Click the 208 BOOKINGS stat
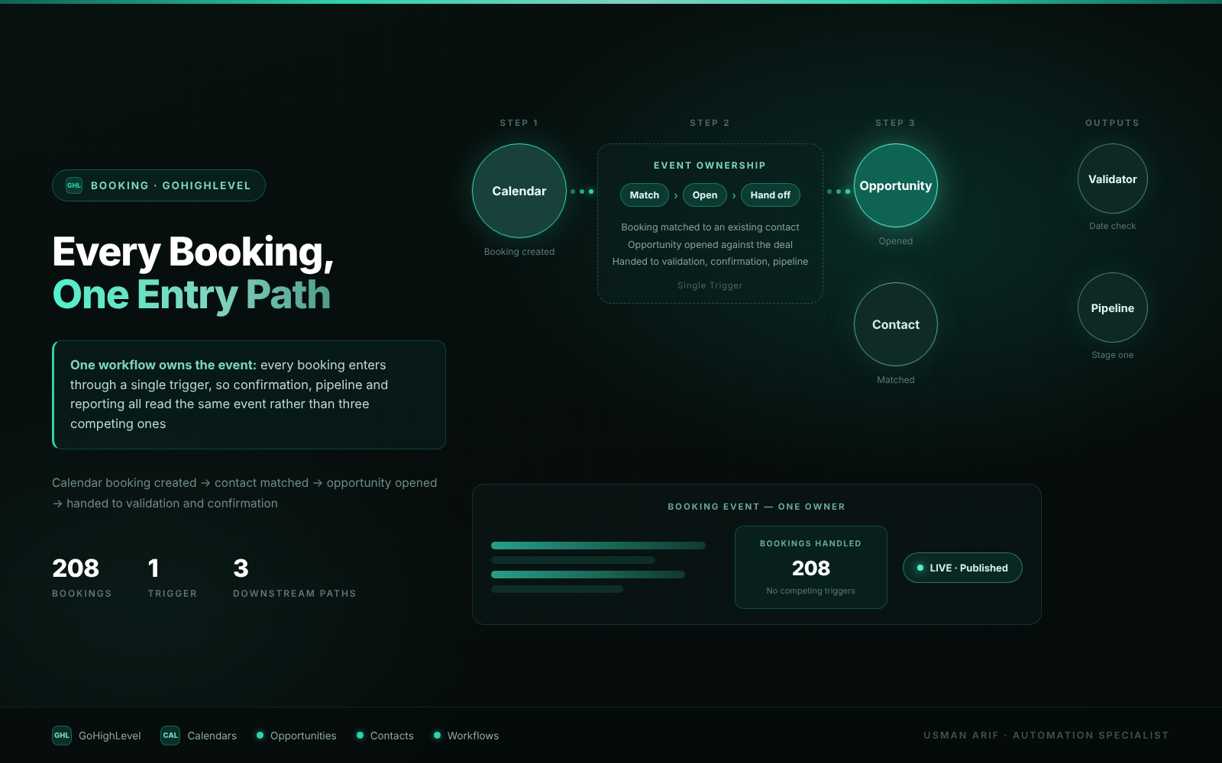Screen dimensions: 1222x763 point(82,577)
